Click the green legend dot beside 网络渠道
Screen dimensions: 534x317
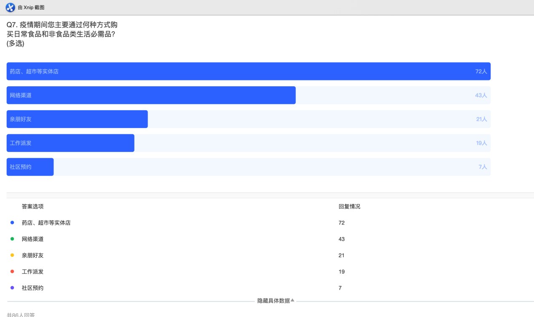tap(12, 239)
